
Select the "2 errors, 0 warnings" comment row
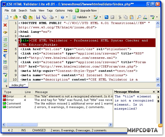point(57,107)
